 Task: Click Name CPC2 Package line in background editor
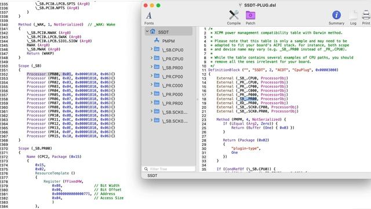[54, 157]
